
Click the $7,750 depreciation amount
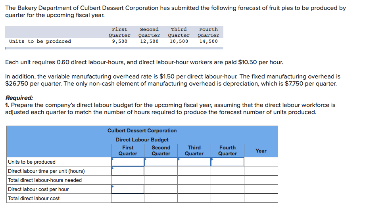tap(294, 84)
